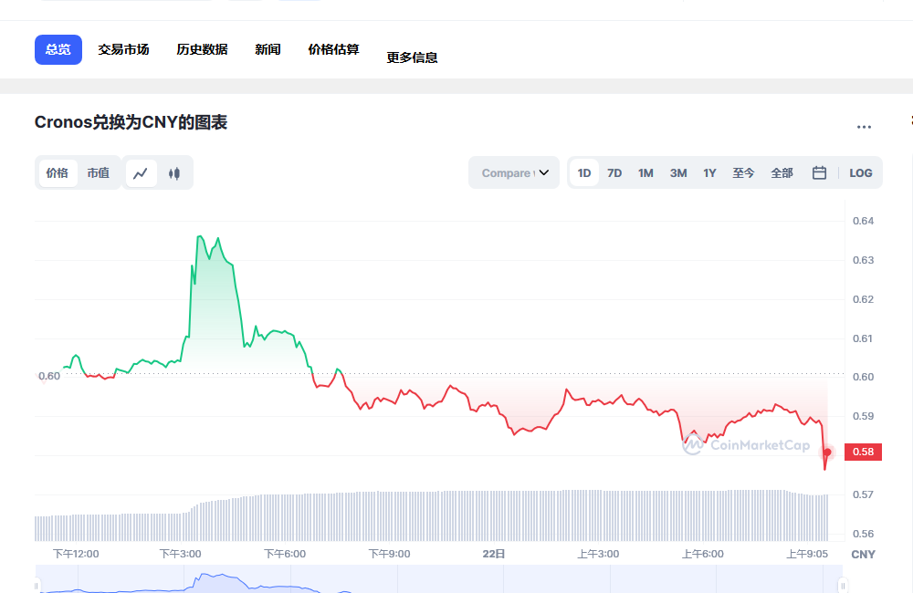Screen dimensions: 913x593
Task: Toggle LOG scale on the chart
Action: pos(861,172)
